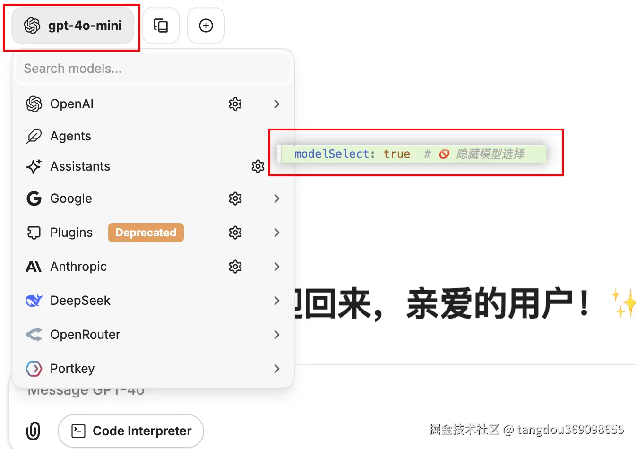
Task: Click the modelSelect: true code text
Action: point(352,154)
